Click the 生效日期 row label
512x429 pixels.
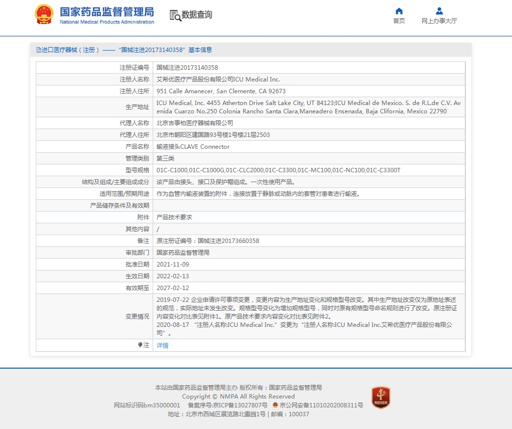click(x=137, y=276)
